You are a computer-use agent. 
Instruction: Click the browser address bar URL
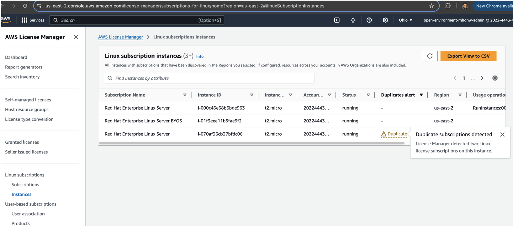(185, 6)
